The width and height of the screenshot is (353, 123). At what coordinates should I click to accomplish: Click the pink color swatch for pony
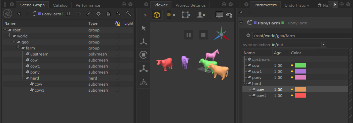pos(301,78)
